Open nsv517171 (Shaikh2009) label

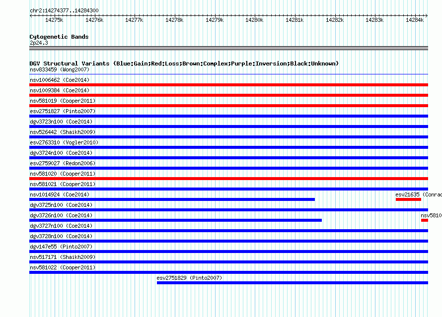63,257
